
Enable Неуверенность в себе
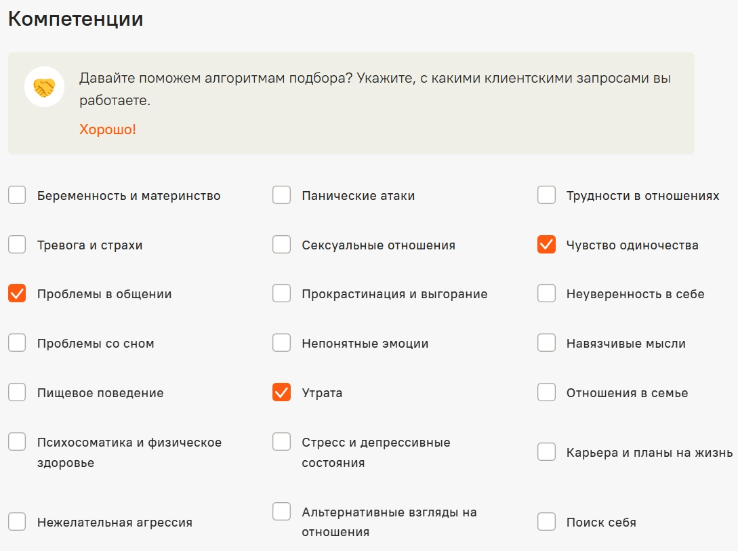point(546,293)
